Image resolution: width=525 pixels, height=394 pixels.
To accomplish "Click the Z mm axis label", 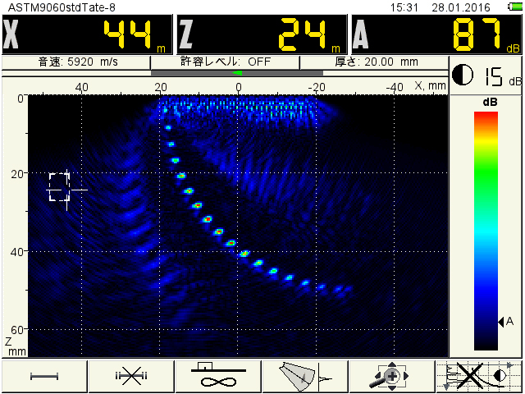I will point(15,346).
